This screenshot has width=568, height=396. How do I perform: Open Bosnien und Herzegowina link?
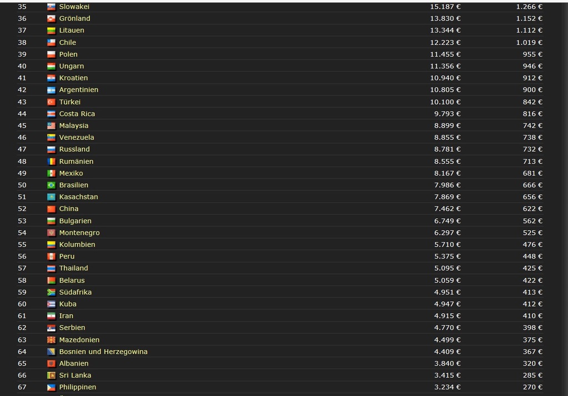(103, 352)
